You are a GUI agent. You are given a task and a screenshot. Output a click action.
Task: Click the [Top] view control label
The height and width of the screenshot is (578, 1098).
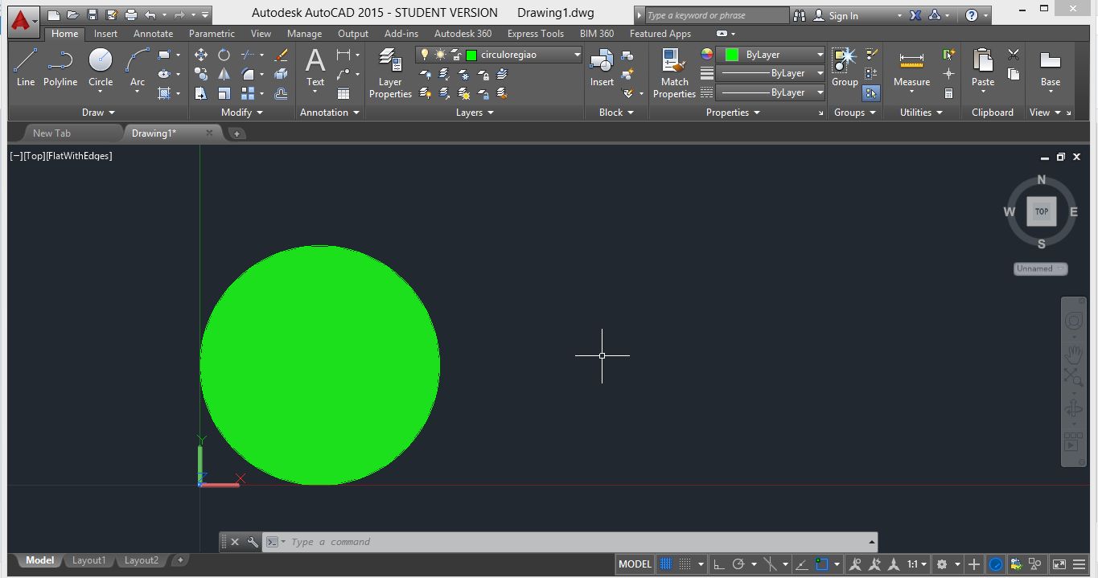(35, 156)
